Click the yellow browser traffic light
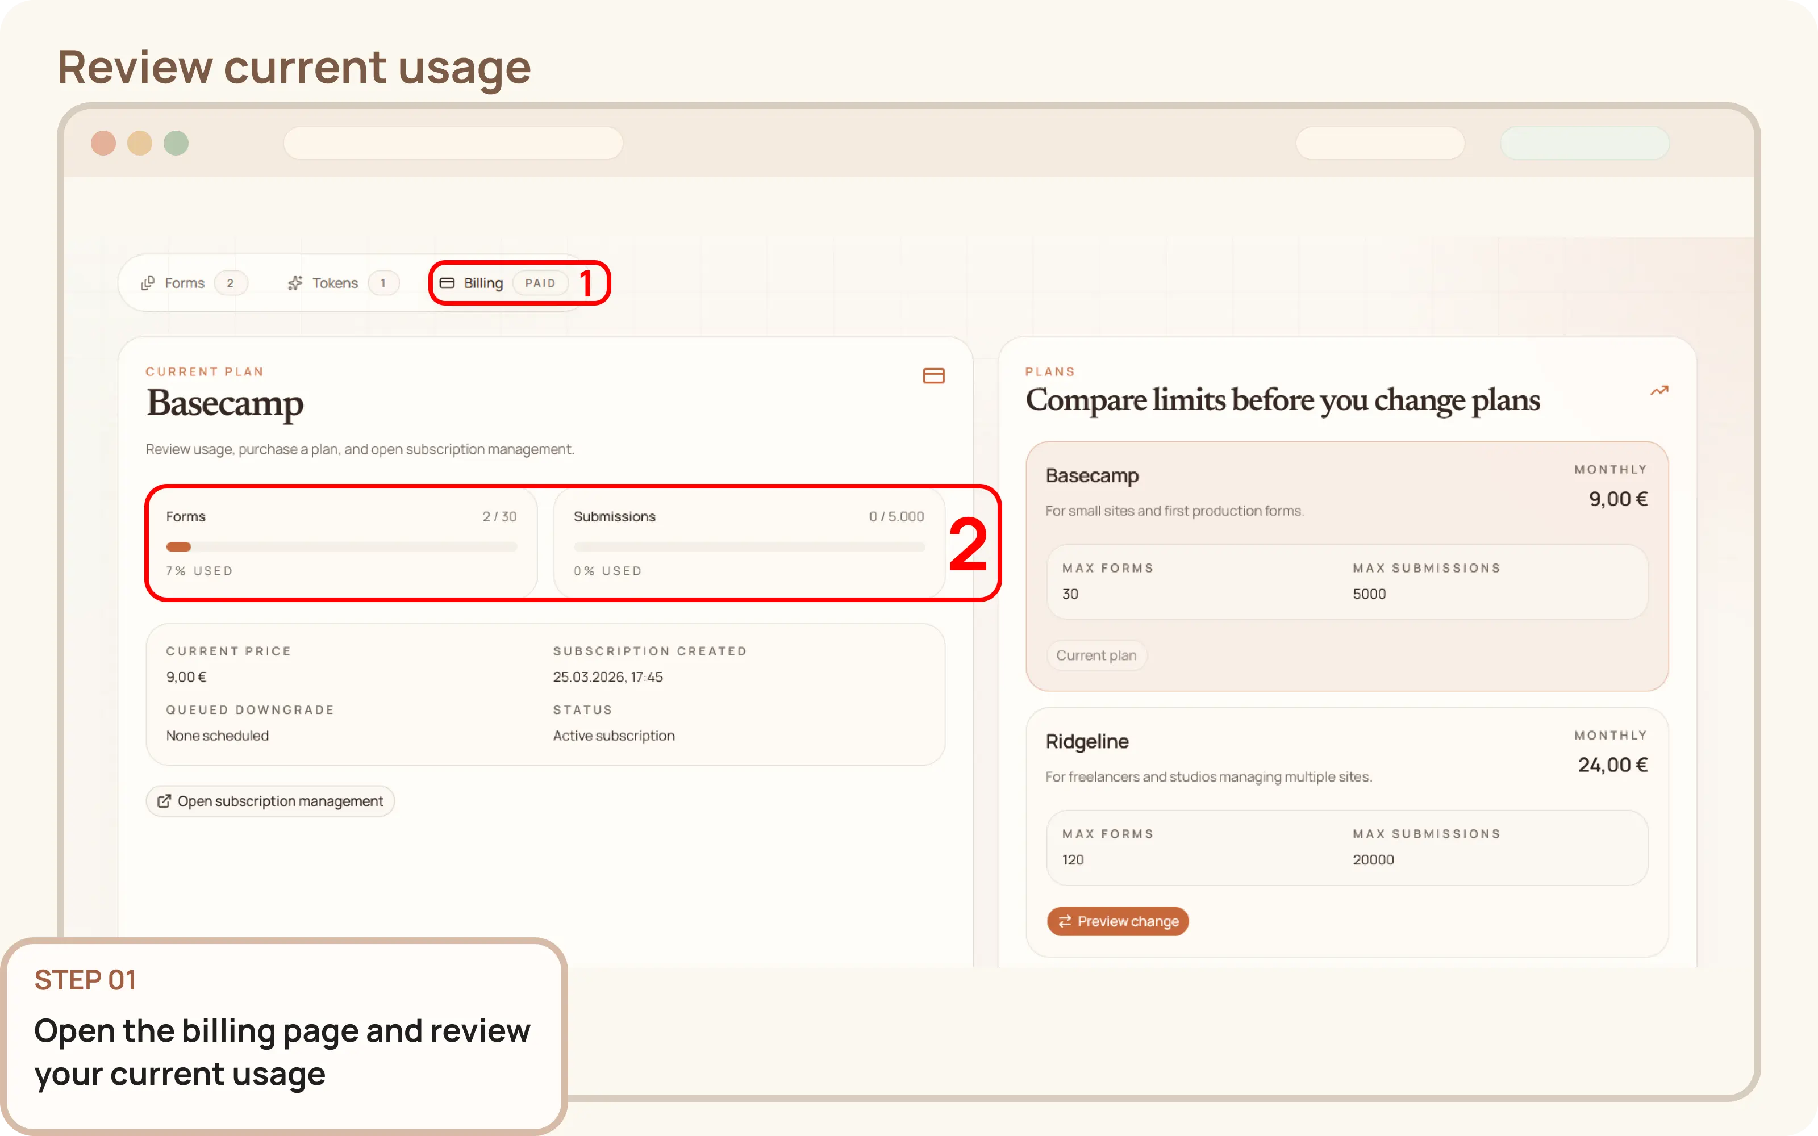1818x1136 pixels. point(140,143)
